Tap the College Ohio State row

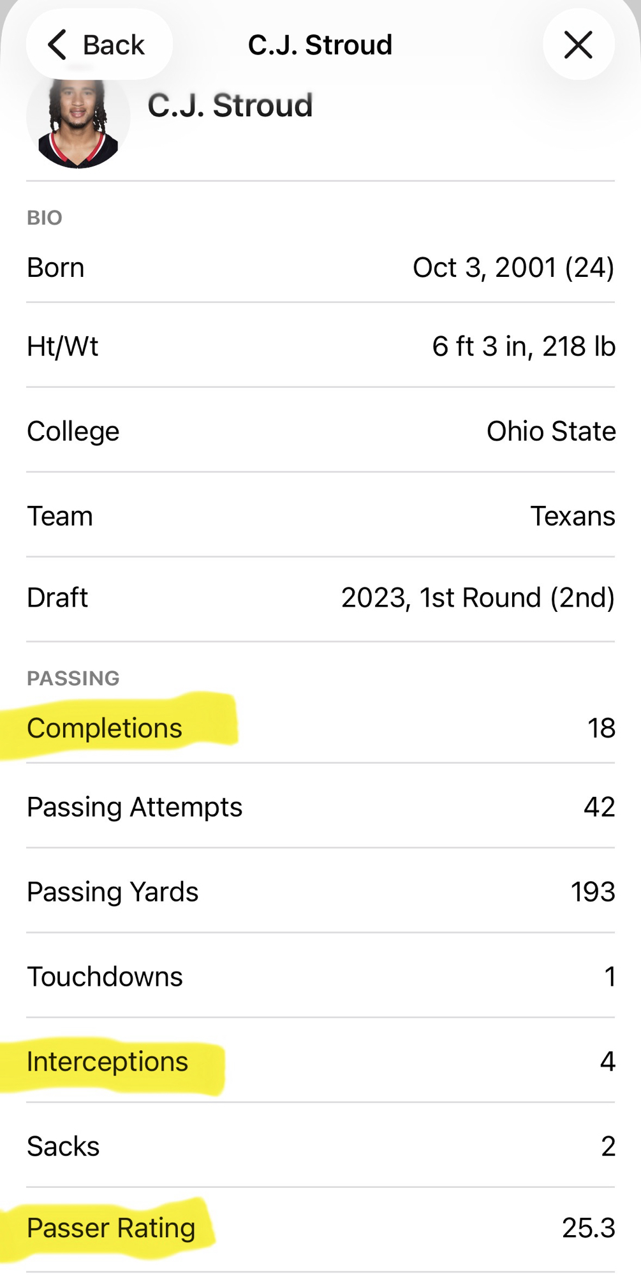coord(320,431)
